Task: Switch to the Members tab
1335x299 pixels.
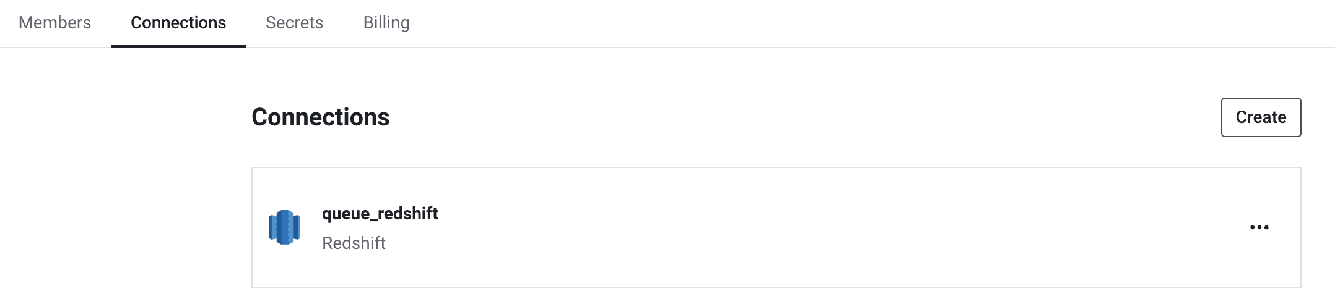Action: click(x=55, y=23)
